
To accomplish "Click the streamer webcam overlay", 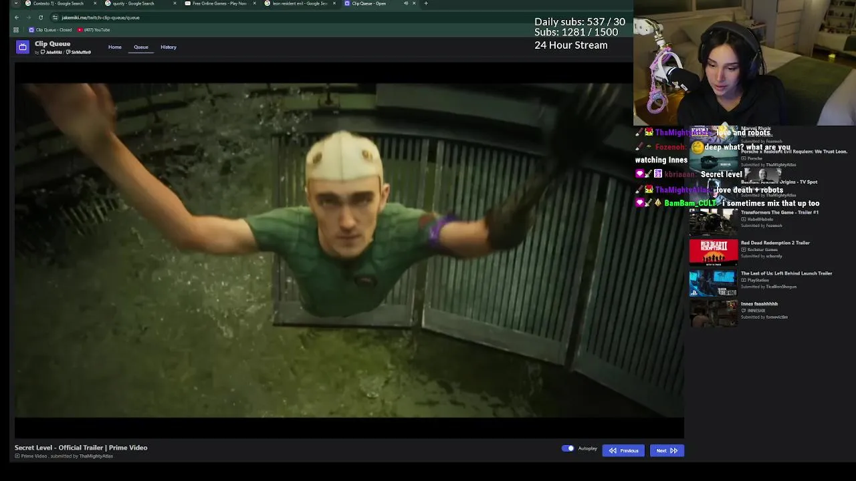I will click(744, 63).
